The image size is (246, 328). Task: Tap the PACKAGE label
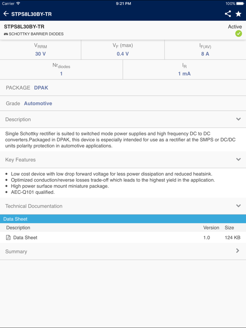click(x=18, y=88)
